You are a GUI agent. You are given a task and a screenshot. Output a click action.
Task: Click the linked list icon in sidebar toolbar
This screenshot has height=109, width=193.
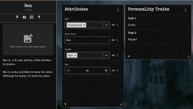pos(32,17)
